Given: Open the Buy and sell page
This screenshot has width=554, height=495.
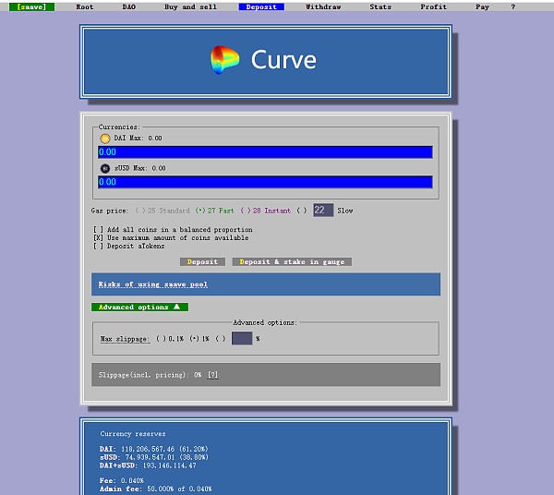Looking at the screenshot, I should 190,7.
